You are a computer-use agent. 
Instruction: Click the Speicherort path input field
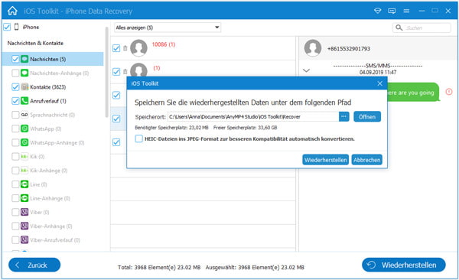pos(253,116)
